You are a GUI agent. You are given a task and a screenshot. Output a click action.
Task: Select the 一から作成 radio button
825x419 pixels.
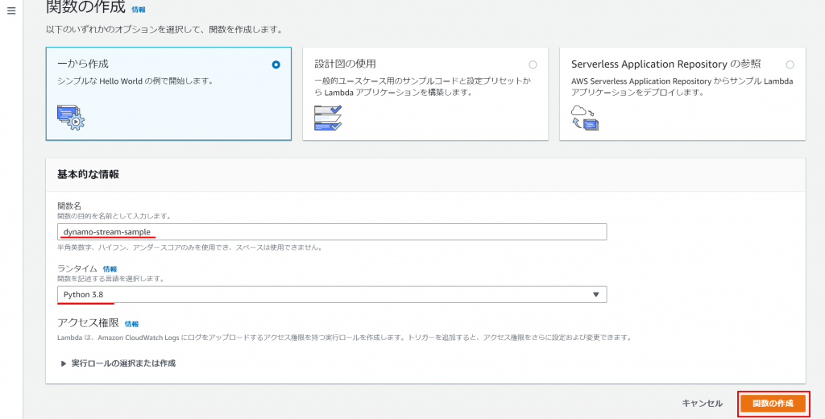[276, 64]
